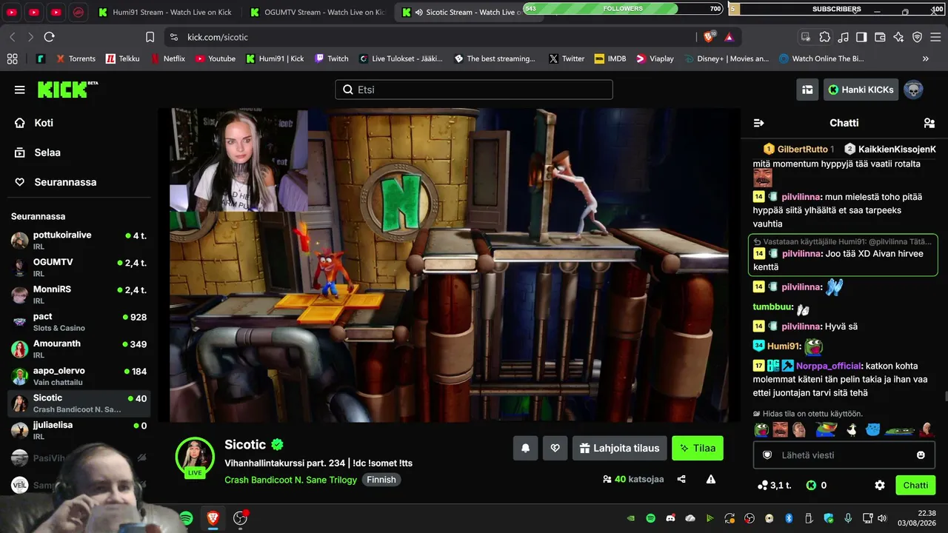Click the Sicotic LIVE profile avatar

pyautogui.click(x=195, y=457)
